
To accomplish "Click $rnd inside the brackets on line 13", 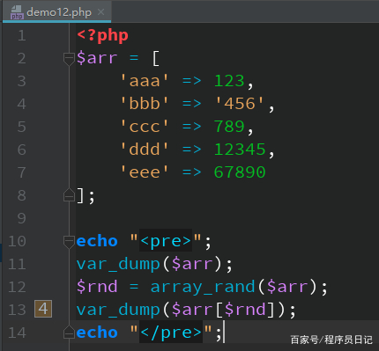I will (245, 310).
